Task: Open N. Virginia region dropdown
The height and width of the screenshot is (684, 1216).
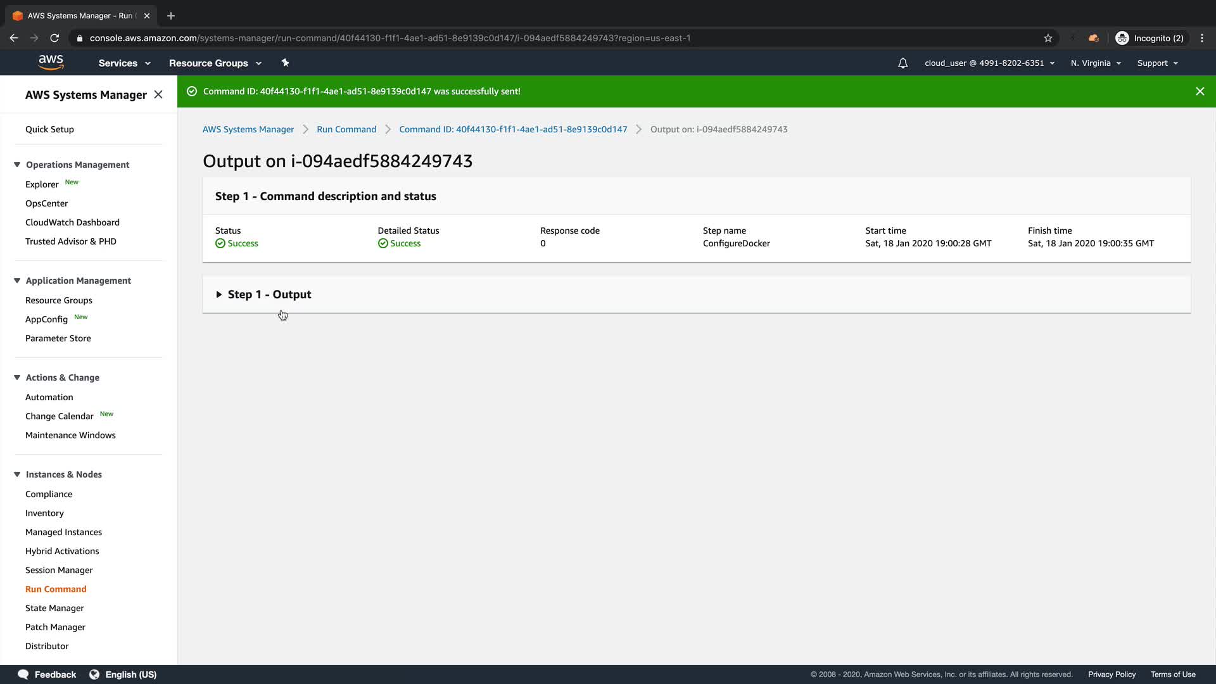Action: point(1096,63)
